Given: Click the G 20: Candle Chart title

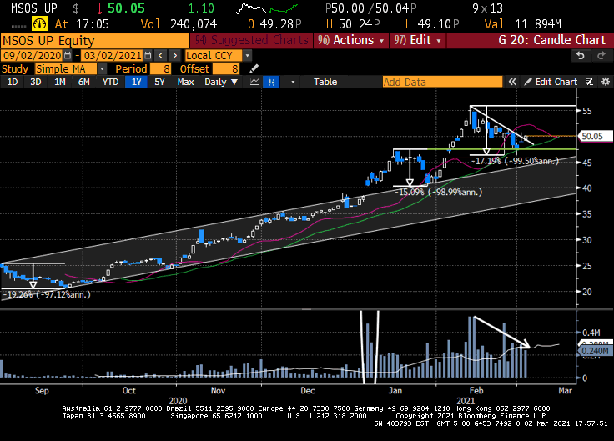Looking at the screenshot, I should (x=551, y=40).
